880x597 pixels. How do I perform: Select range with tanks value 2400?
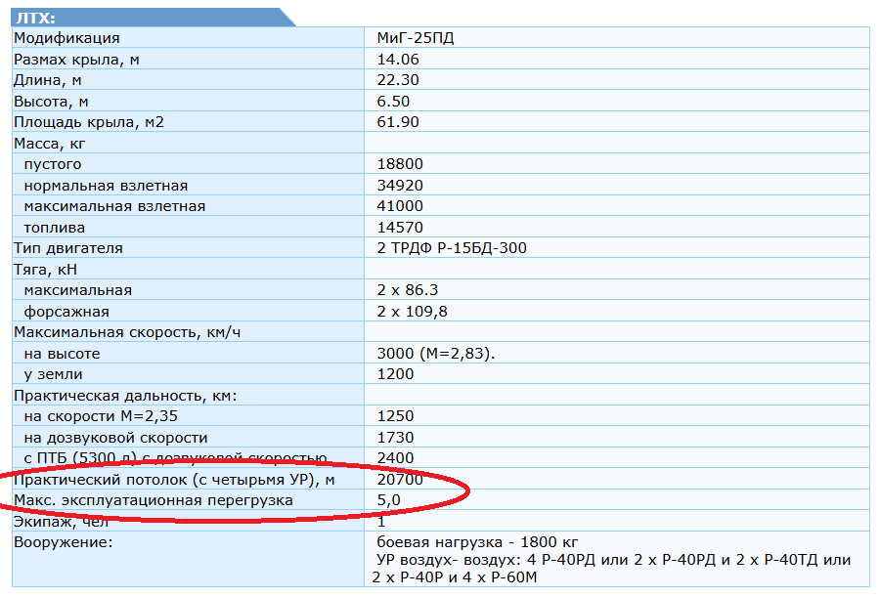click(x=395, y=459)
